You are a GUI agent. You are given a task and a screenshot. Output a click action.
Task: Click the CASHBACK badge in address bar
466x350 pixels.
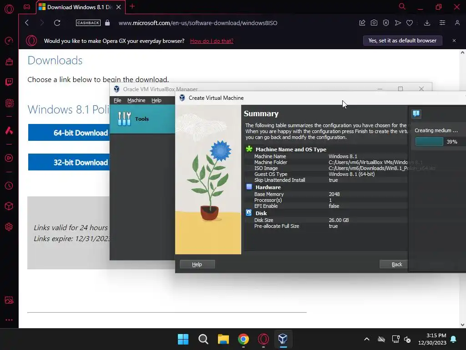88,23
